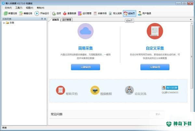Pin the 任务列表 panel with pin icon
Image resolution: width=195 pixels, height=131 pixels.
click(x=42, y=19)
